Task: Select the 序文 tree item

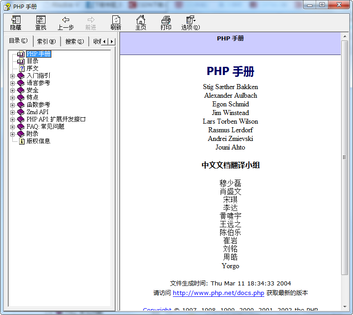Action: (32, 68)
